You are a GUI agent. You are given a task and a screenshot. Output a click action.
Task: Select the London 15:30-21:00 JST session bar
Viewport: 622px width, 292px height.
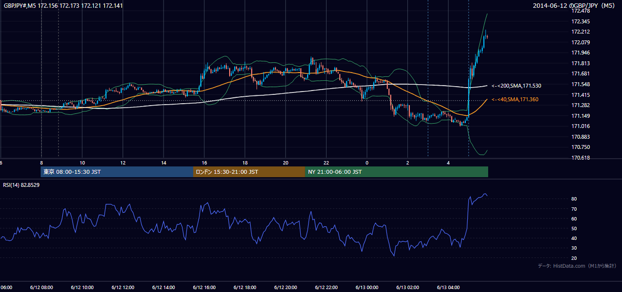tap(249, 172)
